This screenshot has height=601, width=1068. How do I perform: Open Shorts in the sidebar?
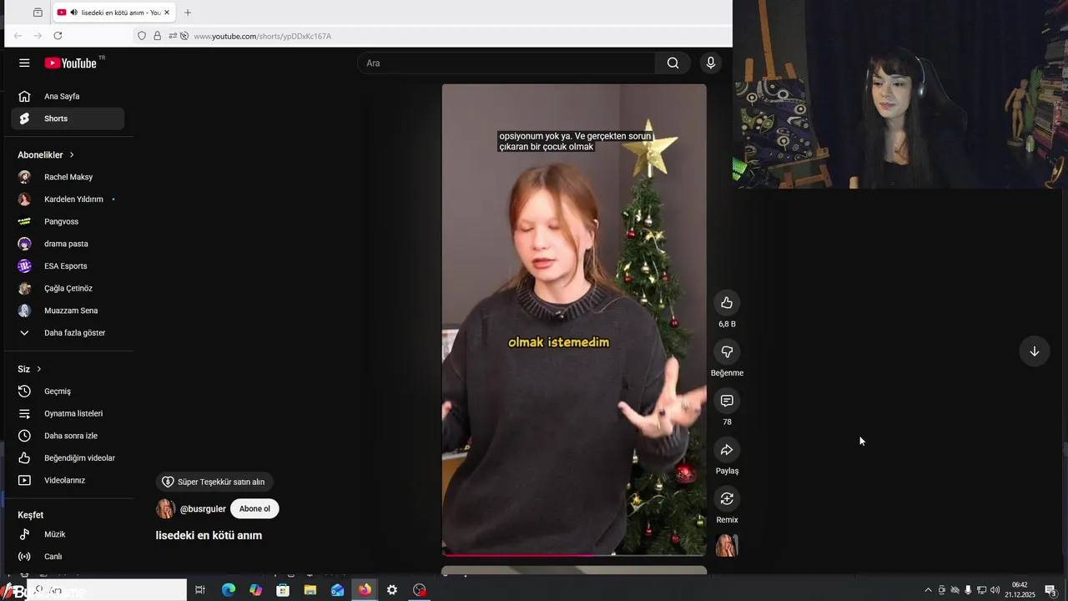click(x=68, y=119)
